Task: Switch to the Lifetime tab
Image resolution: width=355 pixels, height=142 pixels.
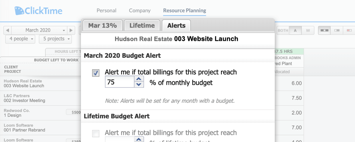Action: 142,26
